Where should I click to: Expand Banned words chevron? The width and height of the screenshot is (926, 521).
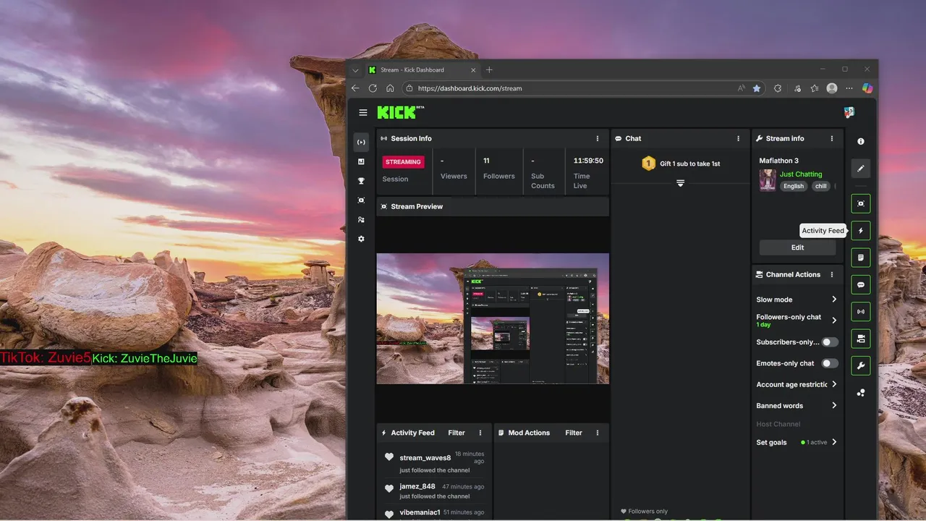pyautogui.click(x=834, y=405)
